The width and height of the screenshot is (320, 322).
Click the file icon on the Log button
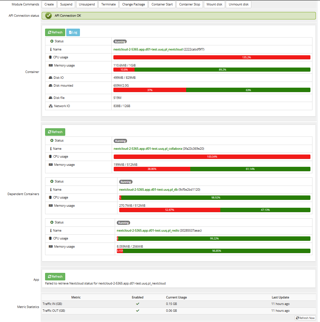point(70,32)
